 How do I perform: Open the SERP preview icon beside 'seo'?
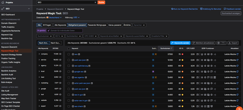[79, 54]
